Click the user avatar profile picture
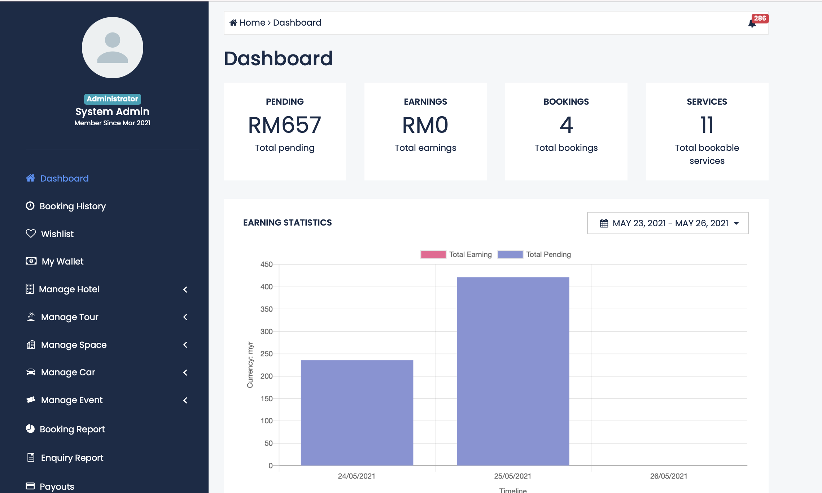This screenshot has width=822, height=493. 113,48
